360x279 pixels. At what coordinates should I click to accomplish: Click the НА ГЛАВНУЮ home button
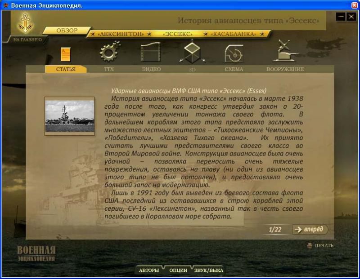tap(27, 40)
